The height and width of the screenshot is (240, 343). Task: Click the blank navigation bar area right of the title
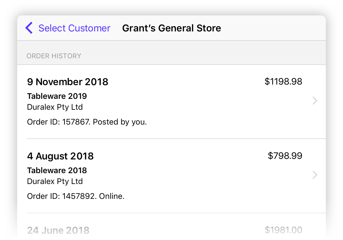[x=273, y=28]
